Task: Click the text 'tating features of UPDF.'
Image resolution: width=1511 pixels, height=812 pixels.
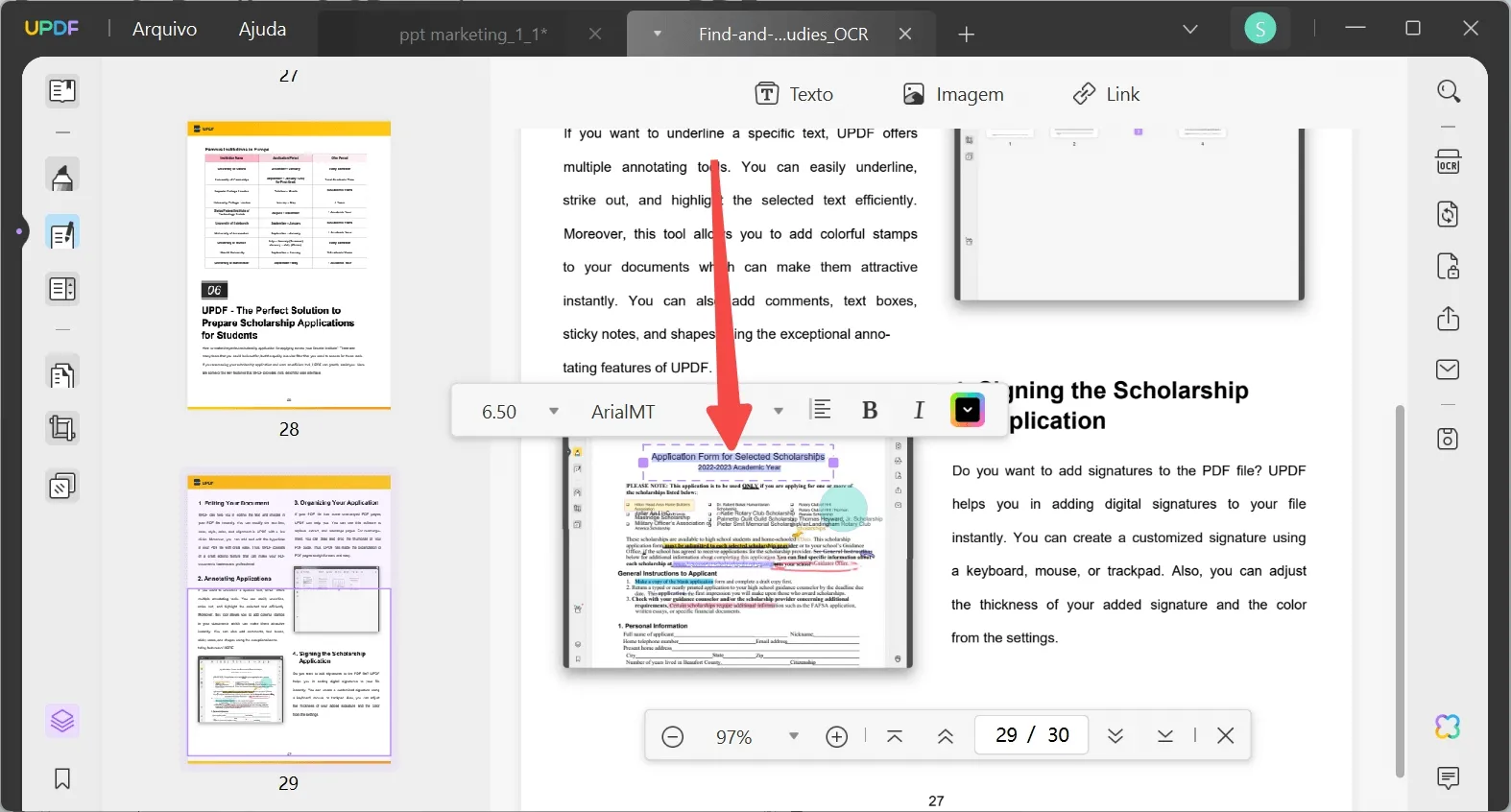Action: click(637, 368)
